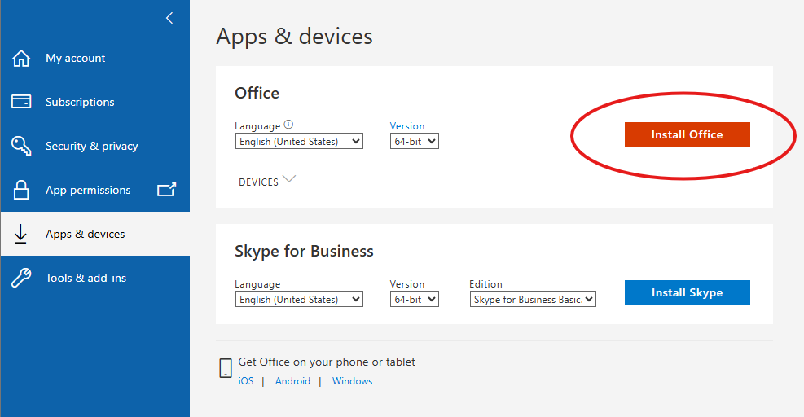Viewport: 804px width, 417px height.
Task: Click the Apps & devices page heading
Action: pyautogui.click(x=294, y=37)
